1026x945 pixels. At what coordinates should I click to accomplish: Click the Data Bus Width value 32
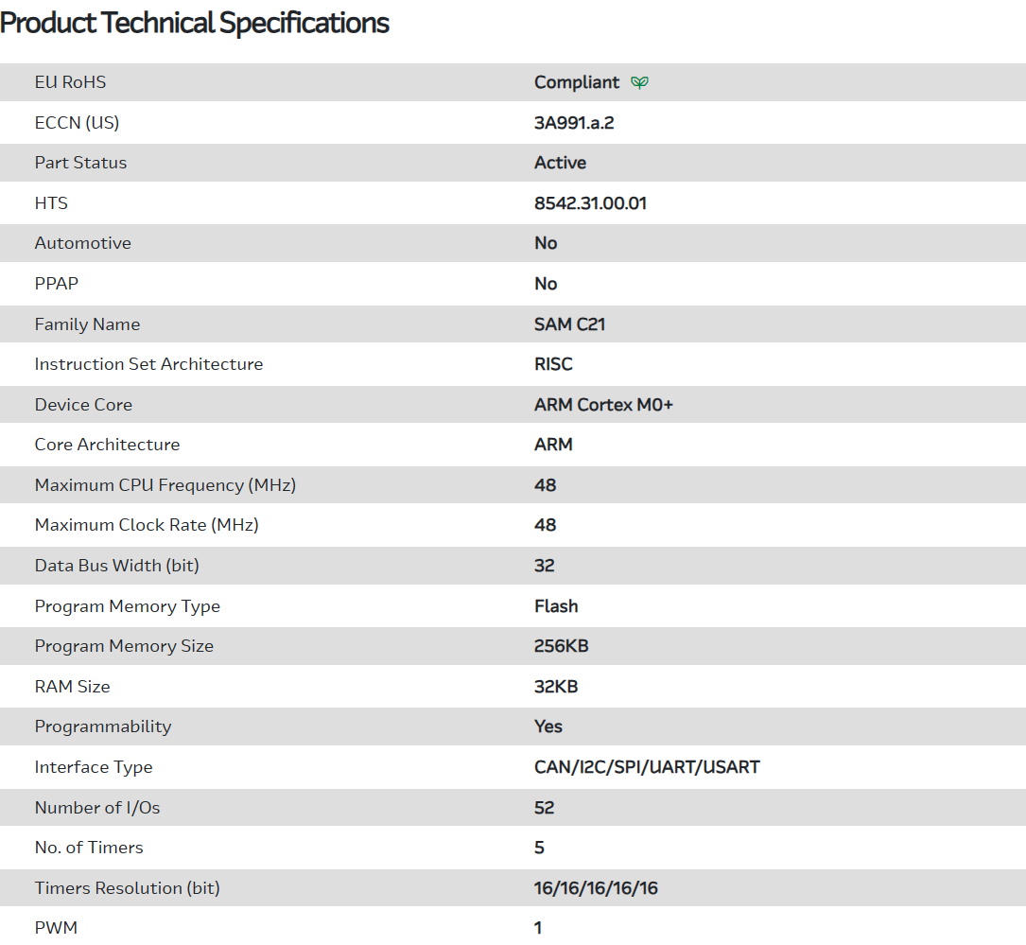[545, 566]
